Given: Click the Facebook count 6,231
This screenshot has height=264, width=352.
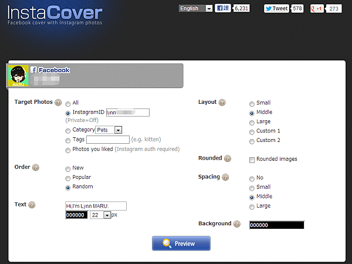Looking at the screenshot, I should [241, 9].
